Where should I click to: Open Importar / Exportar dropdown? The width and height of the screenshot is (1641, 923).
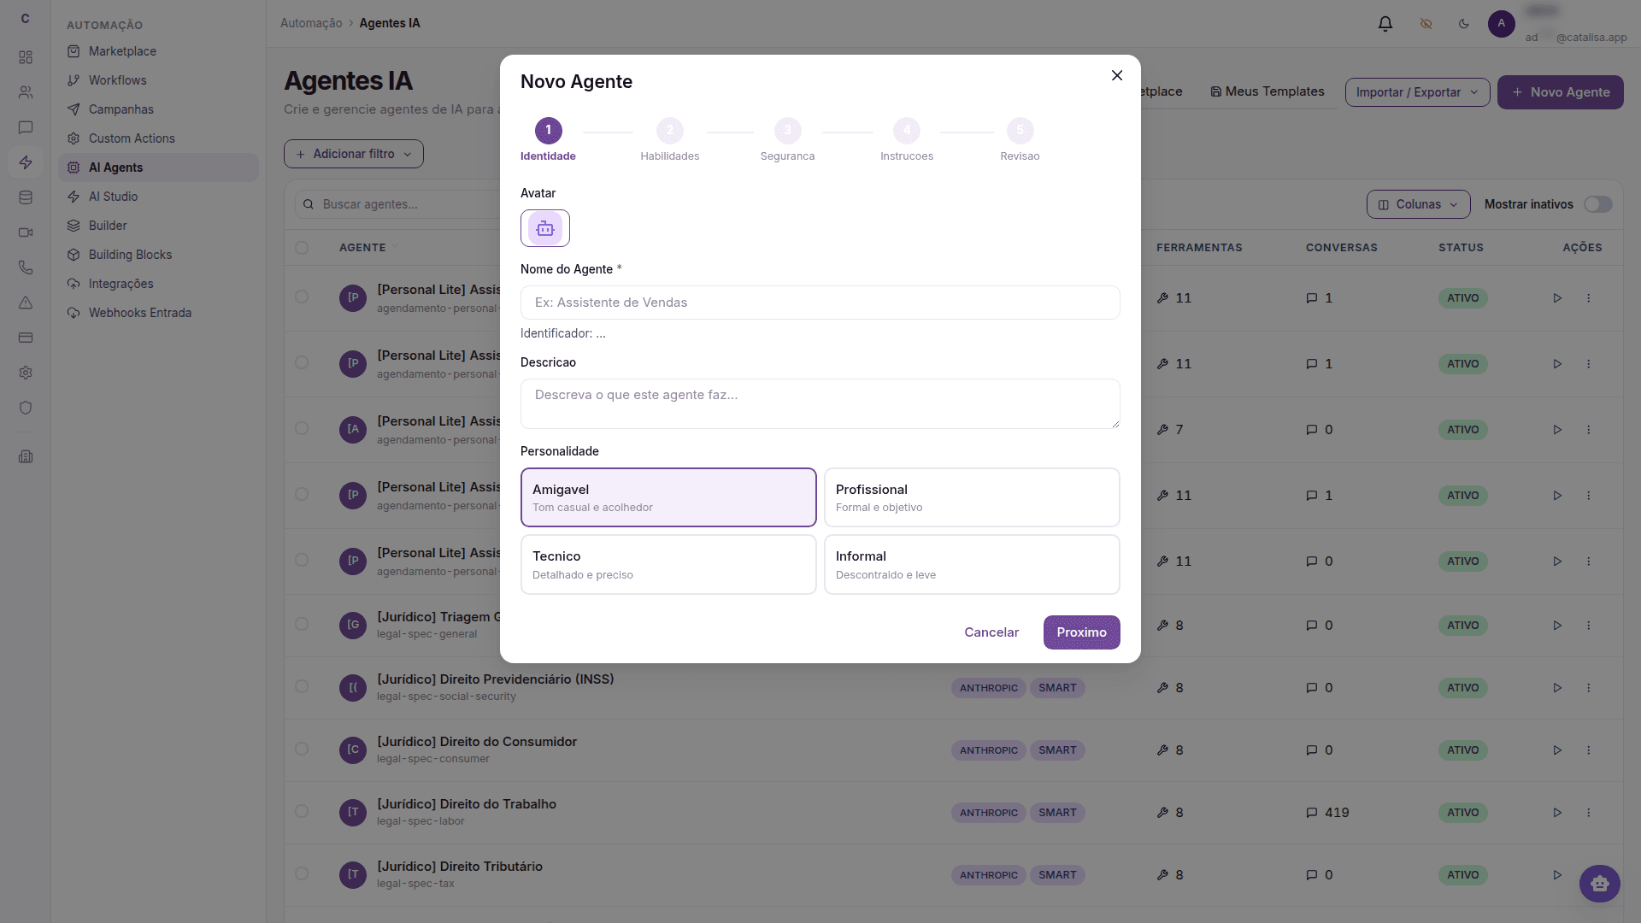(1417, 92)
